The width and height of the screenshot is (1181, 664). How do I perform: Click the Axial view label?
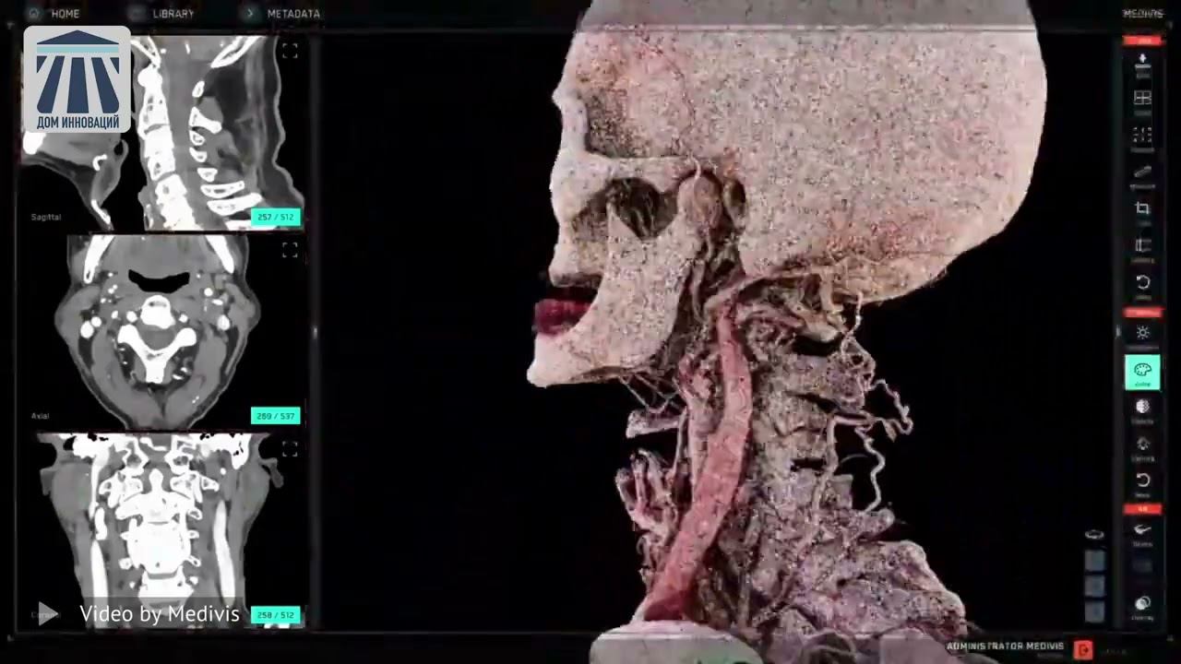coord(41,416)
